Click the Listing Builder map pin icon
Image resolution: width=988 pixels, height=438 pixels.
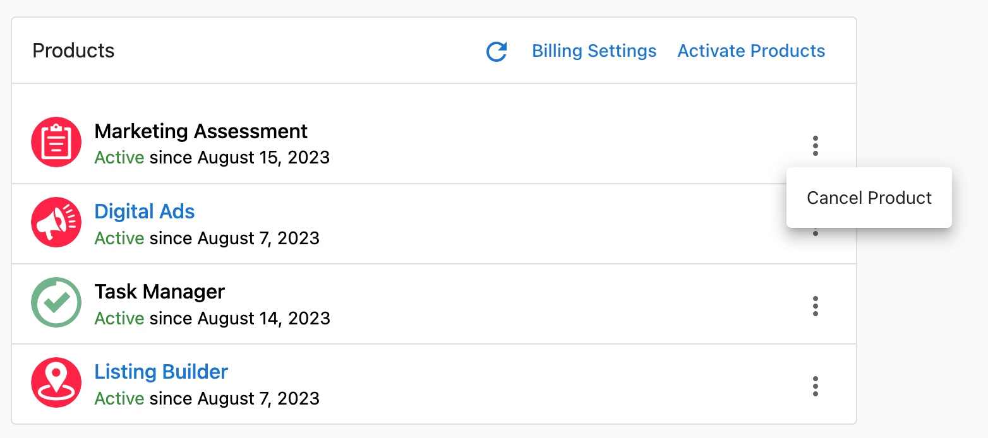click(56, 382)
